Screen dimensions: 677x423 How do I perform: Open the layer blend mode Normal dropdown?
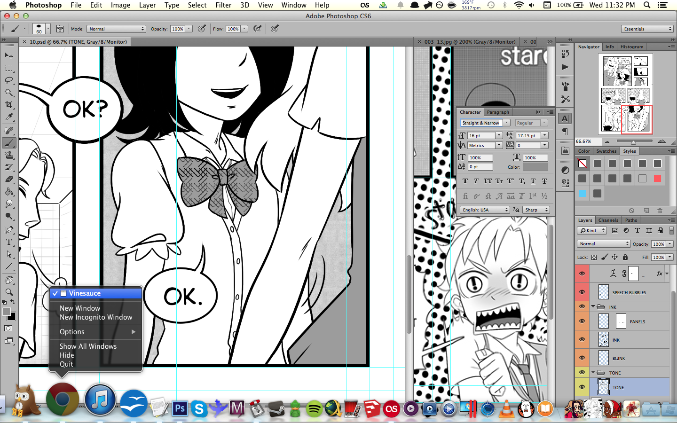604,243
